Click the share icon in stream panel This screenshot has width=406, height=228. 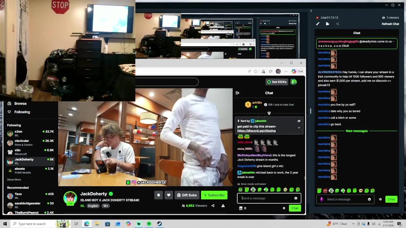click(337, 24)
